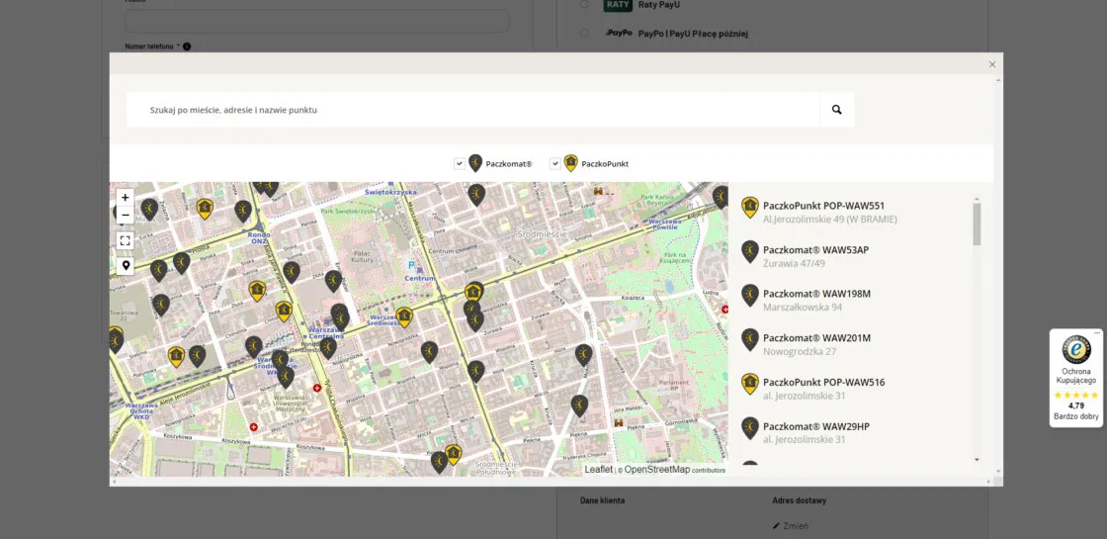This screenshot has width=1107, height=539.
Task: Zoom in on the map
Action: [x=125, y=198]
